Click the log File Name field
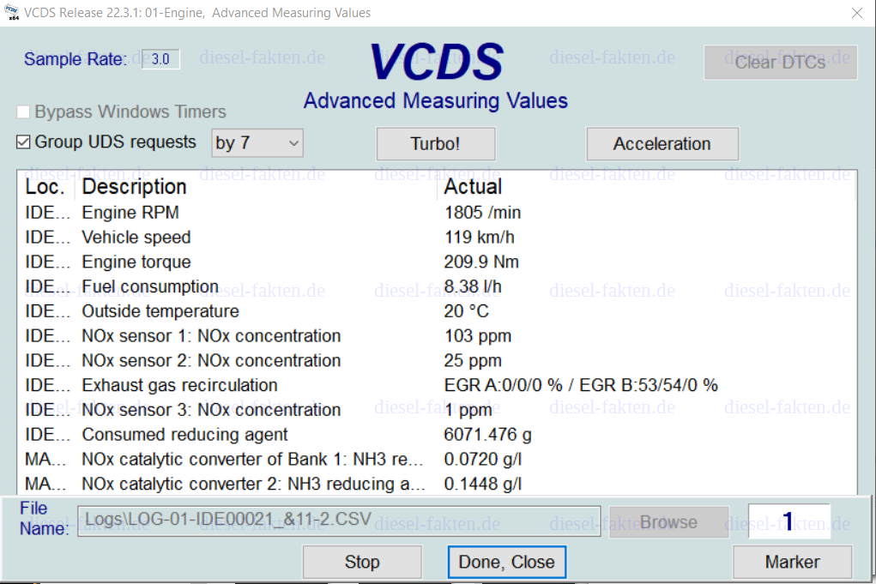Screen dimensions: 876x584 (339, 521)
